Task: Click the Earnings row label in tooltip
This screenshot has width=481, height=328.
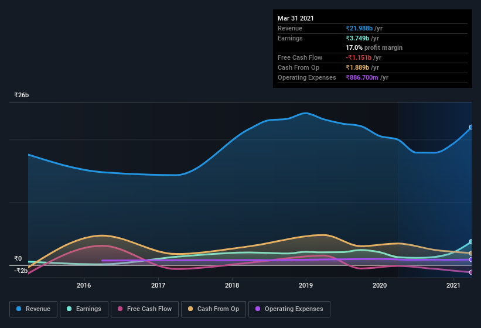Action: click(x=290, y=38)
